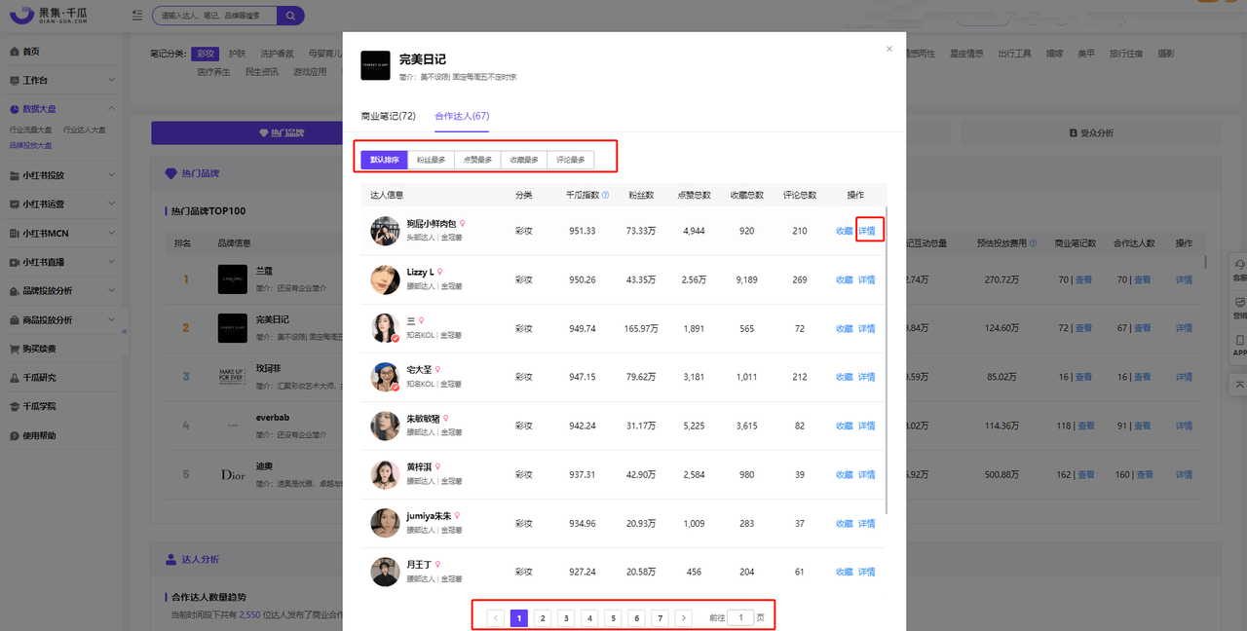Viewport: 1247px width, 631px height.
Task: Click avatar of 黄梓淇
Action: coord(385,474)
